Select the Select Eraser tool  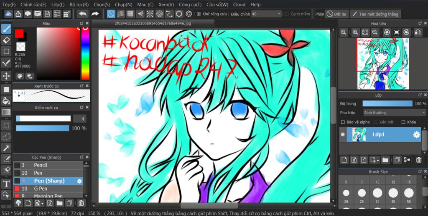tap(6, 170)
